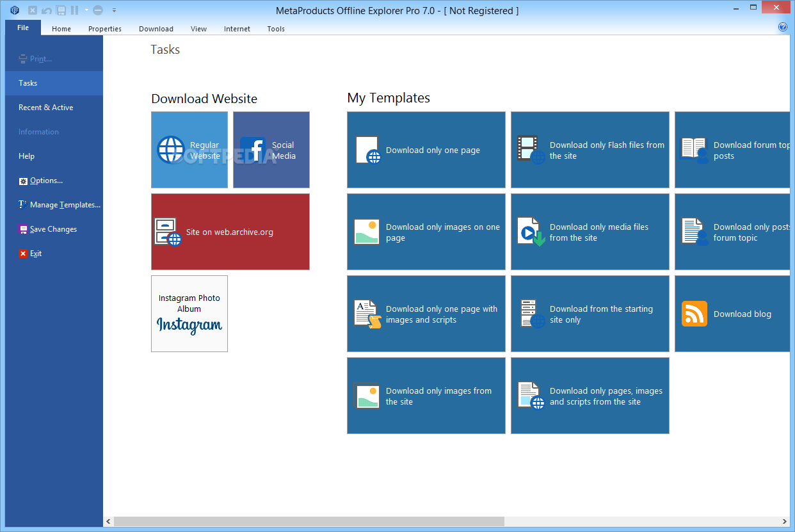Screen dimensions: 795x532
Task: Click the delete X icon in quick access toolbar
Action: tap(33, 10)
